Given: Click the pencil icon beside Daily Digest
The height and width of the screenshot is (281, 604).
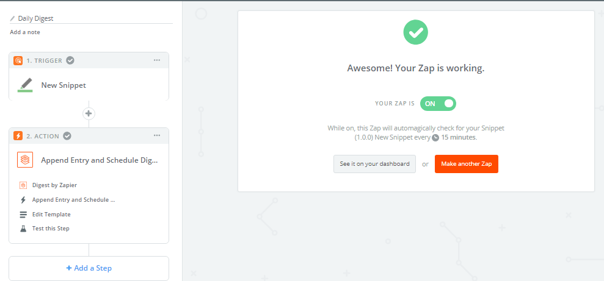Looking at the screenshot, I should [12, 18].
